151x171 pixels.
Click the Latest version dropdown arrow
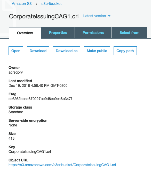pyautogui.click(x=109, y=16)
